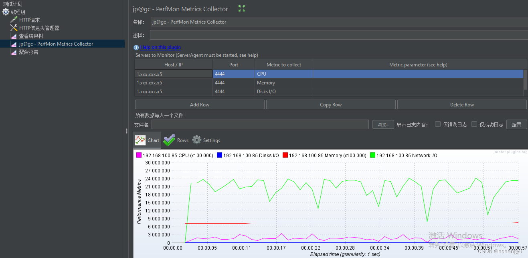Click the Port column header
Screen dimensions: 528x258
234,64
